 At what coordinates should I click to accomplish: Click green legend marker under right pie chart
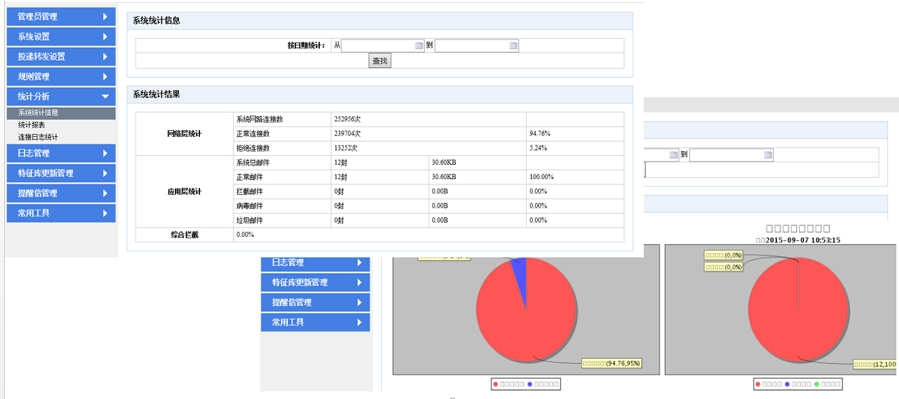[817, 384]
